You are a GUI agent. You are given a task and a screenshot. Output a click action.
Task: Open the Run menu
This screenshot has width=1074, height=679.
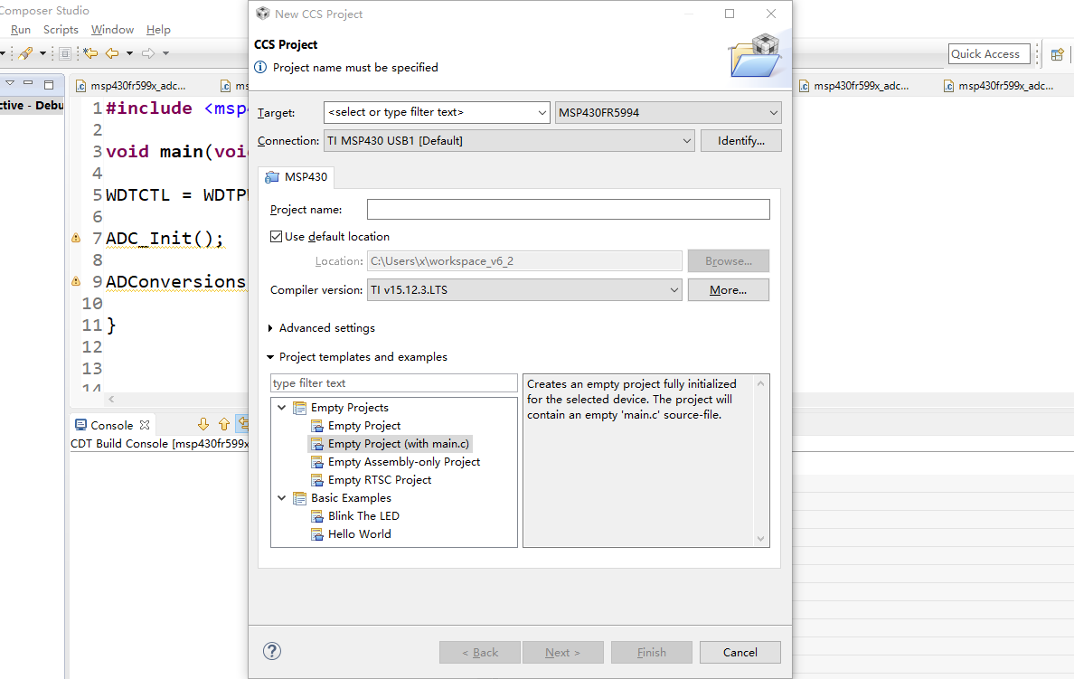point(21,30)
